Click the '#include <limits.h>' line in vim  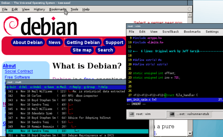tap(148, 42)
